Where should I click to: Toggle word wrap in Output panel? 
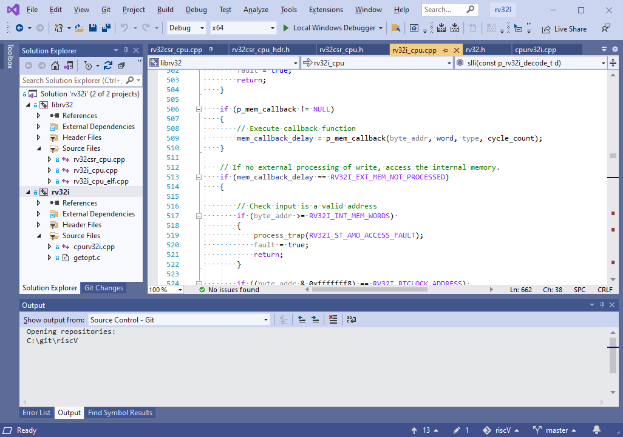pos(351,319)
